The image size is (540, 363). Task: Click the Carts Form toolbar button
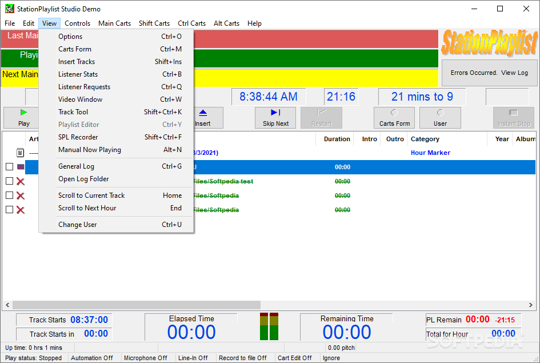pyautogui.click(x=394, y=118)
